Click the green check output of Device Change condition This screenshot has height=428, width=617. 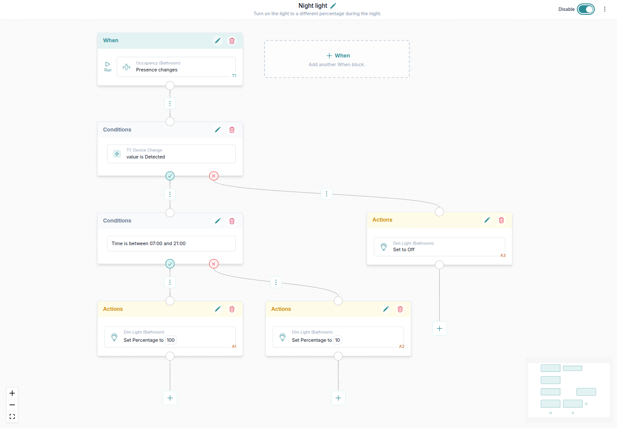170,176
